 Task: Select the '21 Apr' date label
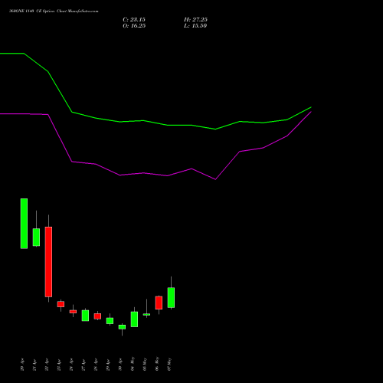tap(34, 365)
